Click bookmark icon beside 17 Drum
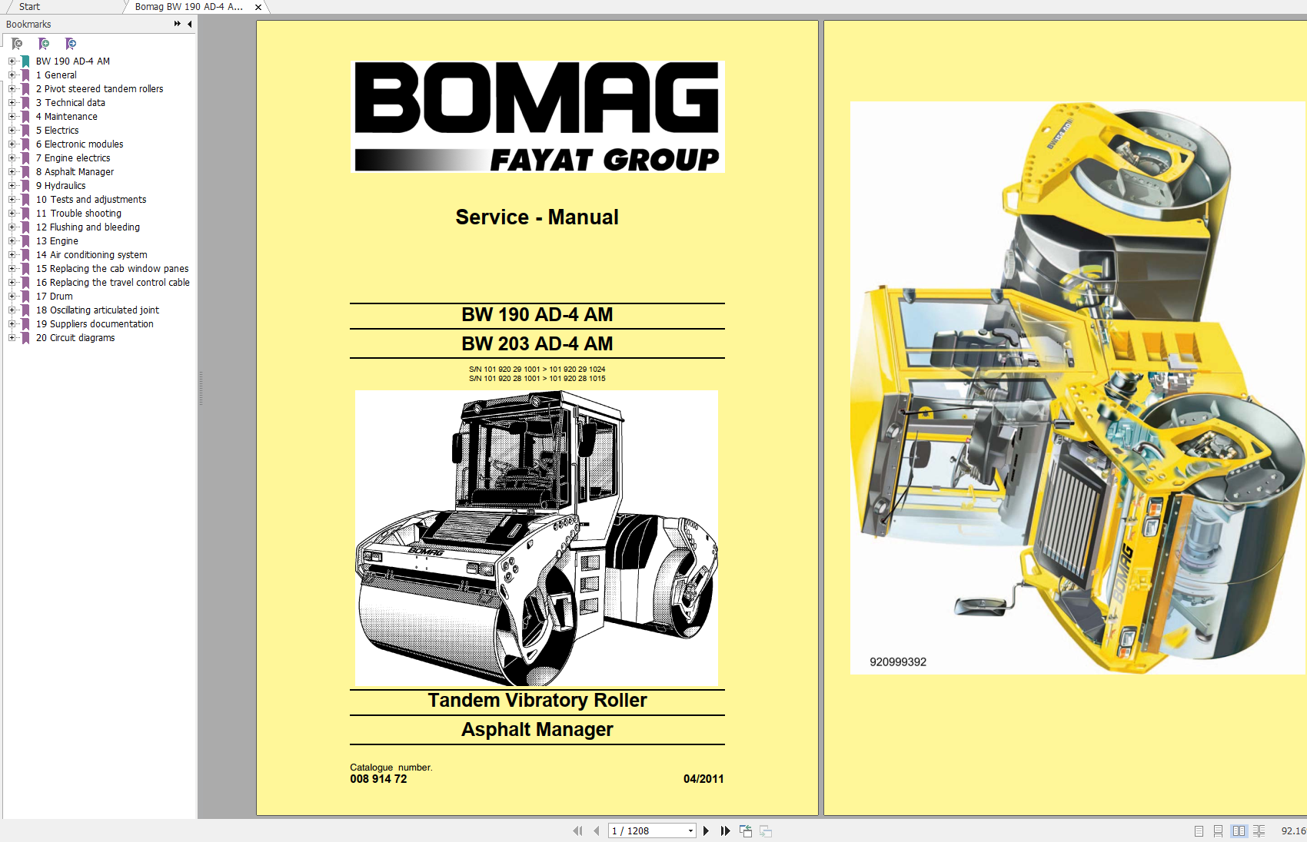Screen dimensions: 1307x842 tap(25, 297)
